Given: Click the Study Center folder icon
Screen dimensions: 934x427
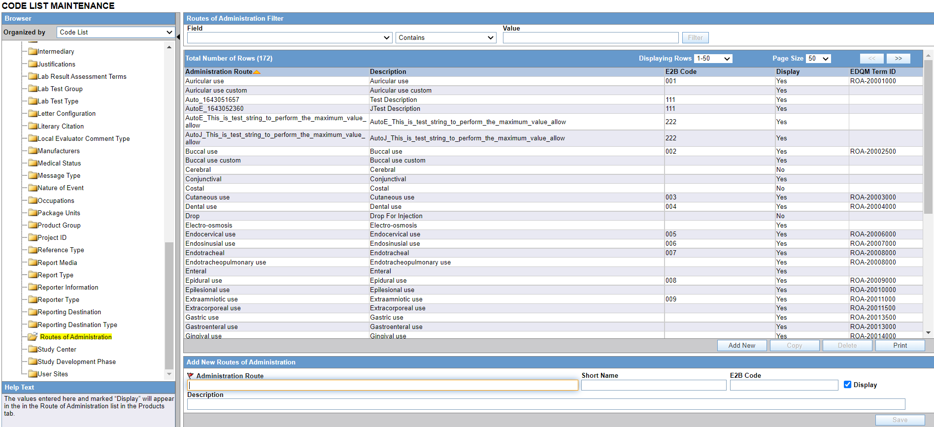Looking at the screenshot, I should (x=33, y=349).
